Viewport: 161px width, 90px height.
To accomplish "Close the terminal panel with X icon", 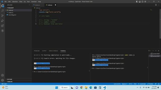I will pos(158,51).
